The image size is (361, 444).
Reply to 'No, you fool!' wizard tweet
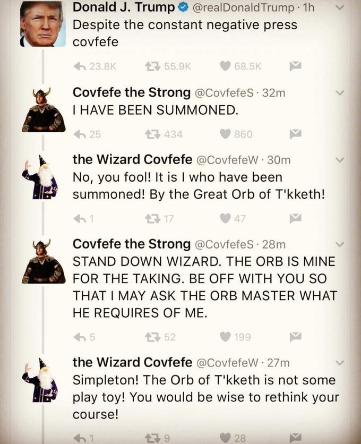coord(80,219)
